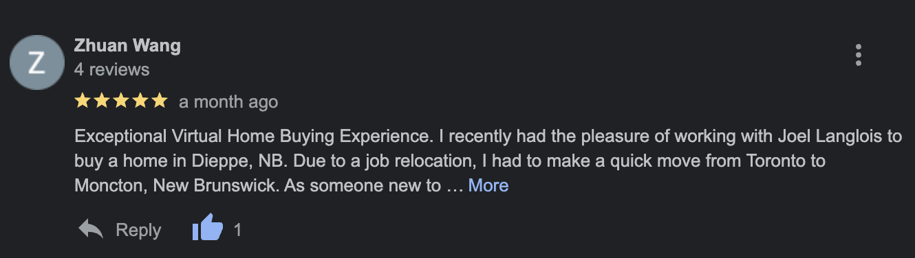Click the fourth star in the rating
The width and height of the screenshot is (915, 258).
coord(140,102)
